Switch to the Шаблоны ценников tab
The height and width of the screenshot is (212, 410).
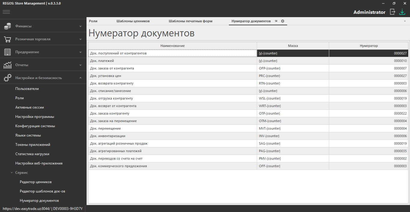[x=133, y=21]
